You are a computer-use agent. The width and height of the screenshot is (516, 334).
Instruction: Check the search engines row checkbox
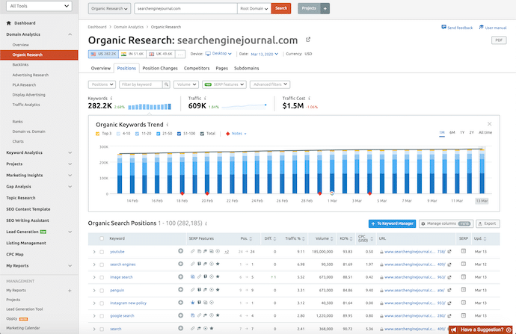click(x=102, y=265)
